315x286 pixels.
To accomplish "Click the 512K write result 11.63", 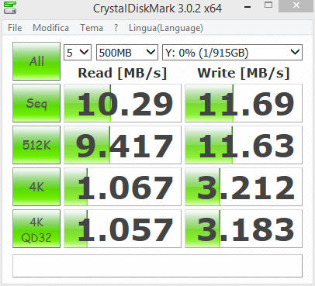I will point(244,145).
